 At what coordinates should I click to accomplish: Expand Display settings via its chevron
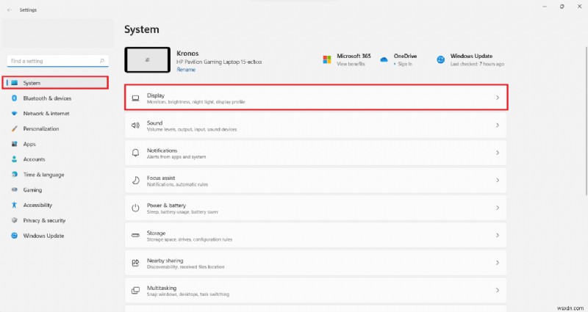pyautogui.click(x=498, y=98)
